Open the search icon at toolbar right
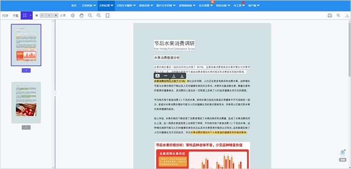This screenshot has width=351, height=169. coord(338,15)
